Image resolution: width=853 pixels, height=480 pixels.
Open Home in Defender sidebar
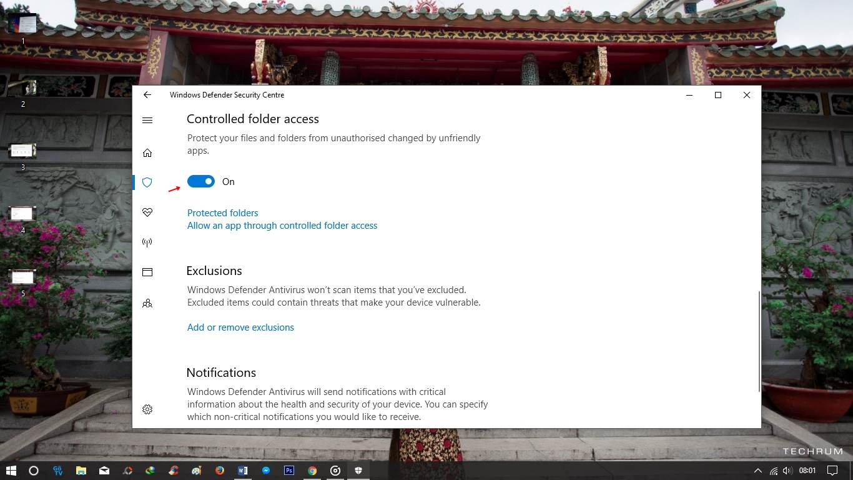(147, 152)
